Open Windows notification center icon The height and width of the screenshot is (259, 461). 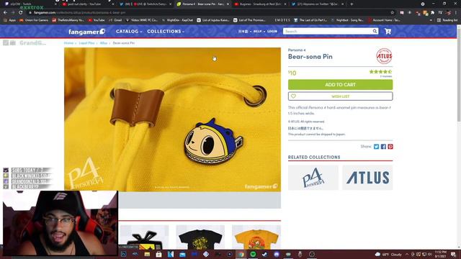point(453,254)
